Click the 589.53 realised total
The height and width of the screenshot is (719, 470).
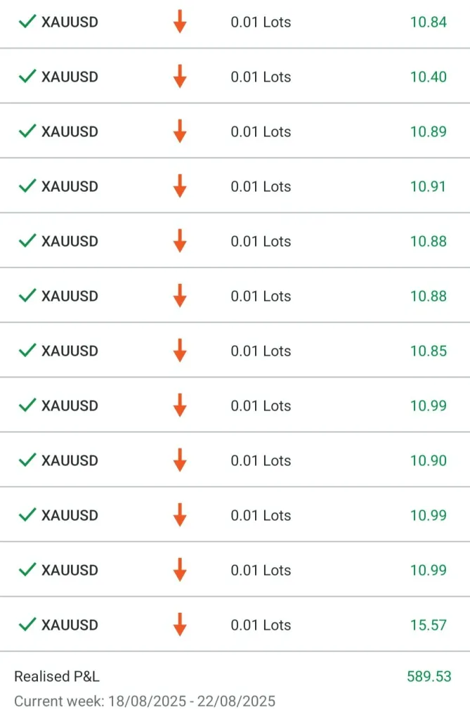(429, 677)
